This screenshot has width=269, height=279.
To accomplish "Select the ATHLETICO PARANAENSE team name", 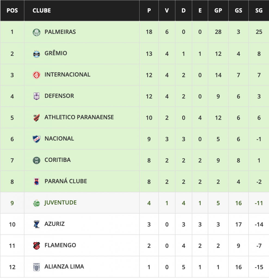I will tap(79, 117).
